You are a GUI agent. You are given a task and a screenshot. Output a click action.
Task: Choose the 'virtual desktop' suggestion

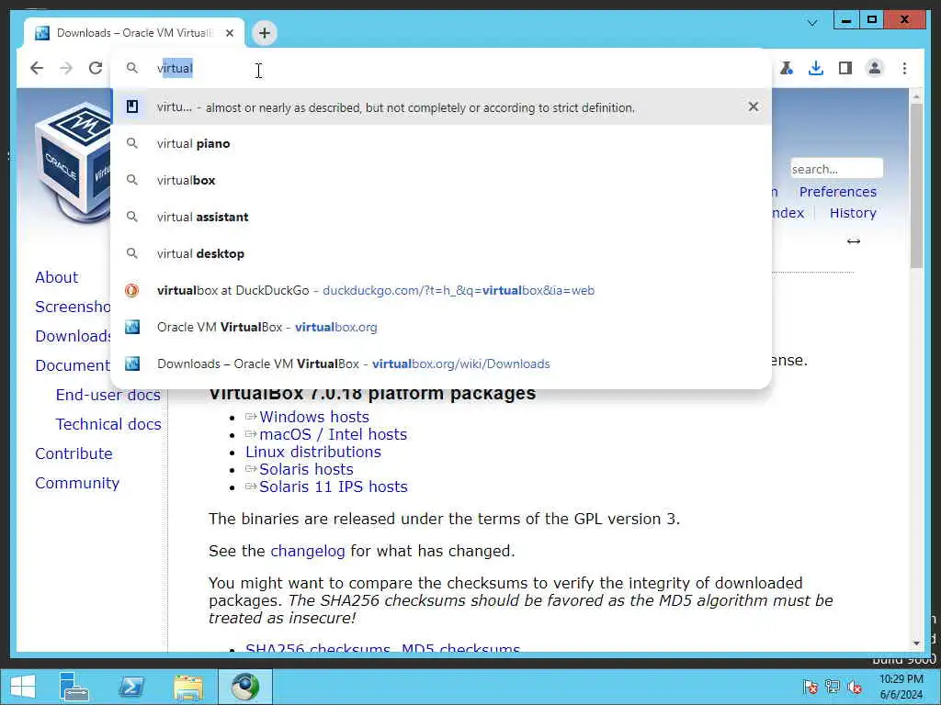coord(441,253)
